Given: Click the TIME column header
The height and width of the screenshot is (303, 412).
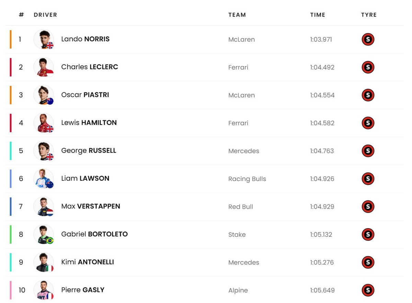Looking at the screenshot, I should click(318, 15).
